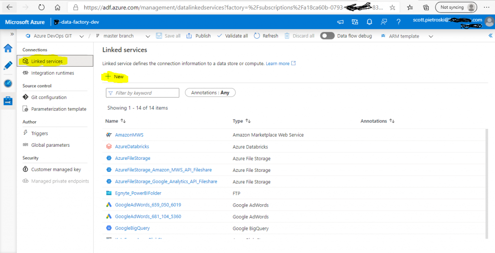Sort by Annotations column arrows
This screenshot has height=253, width=495.
pyautogui.click(x=392, y=121)
